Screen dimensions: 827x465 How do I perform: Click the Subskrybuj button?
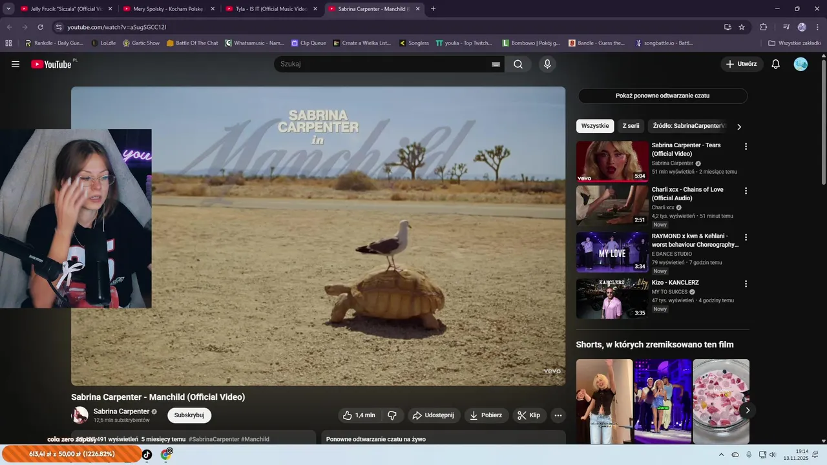[x=189, y=415]
